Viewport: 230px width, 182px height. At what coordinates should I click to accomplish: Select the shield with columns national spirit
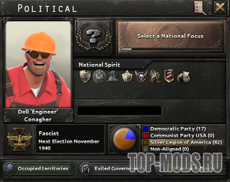tap(85, 76)
